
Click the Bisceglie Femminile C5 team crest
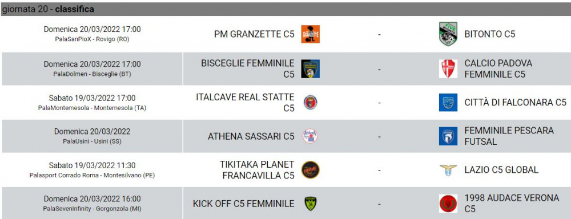pos(310,69)
